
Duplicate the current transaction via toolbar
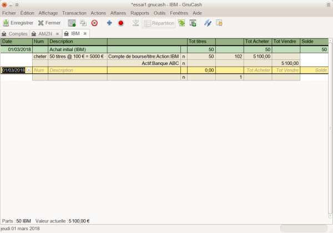[x=83, y=23]
